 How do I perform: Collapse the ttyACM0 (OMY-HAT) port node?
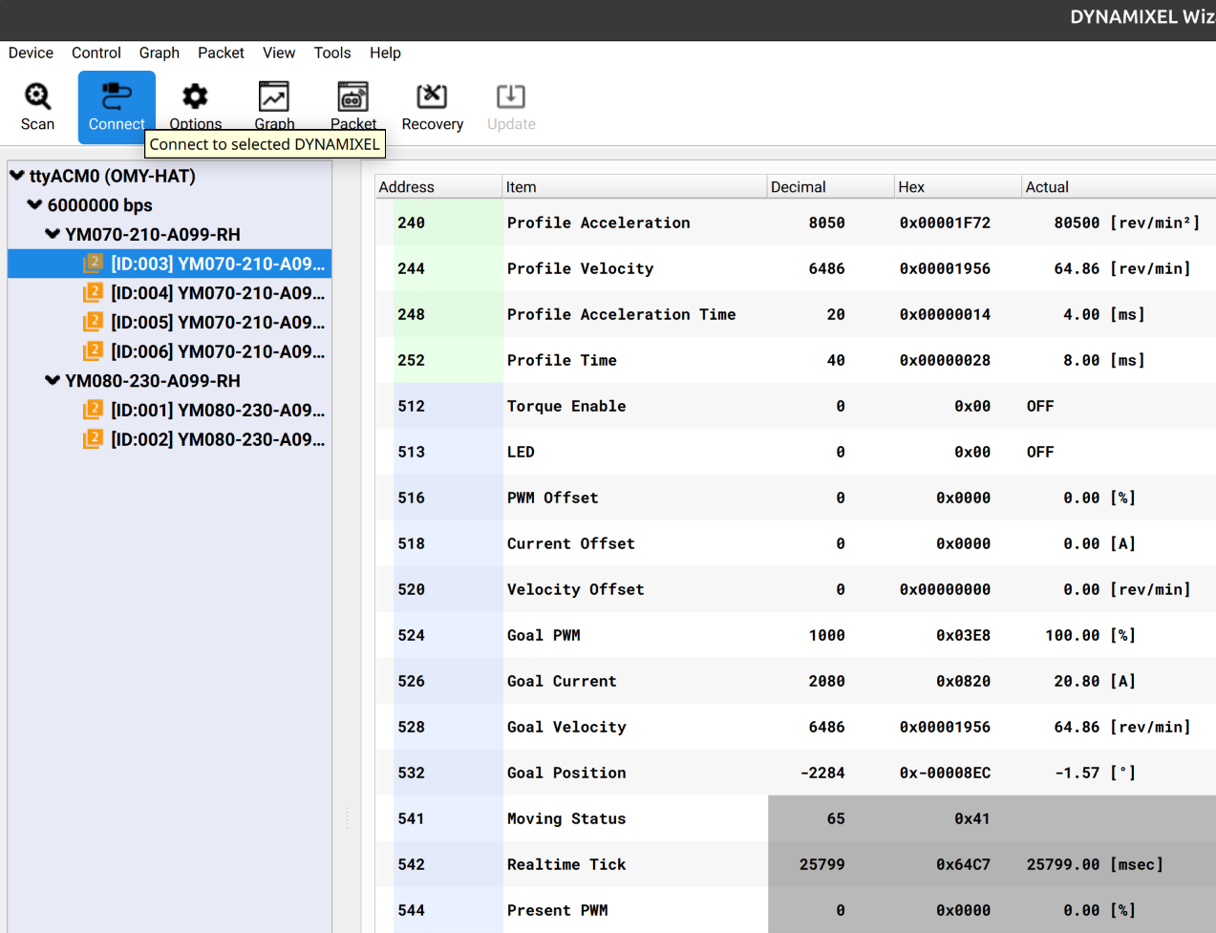pyautogui.click(x=17, y=176)
